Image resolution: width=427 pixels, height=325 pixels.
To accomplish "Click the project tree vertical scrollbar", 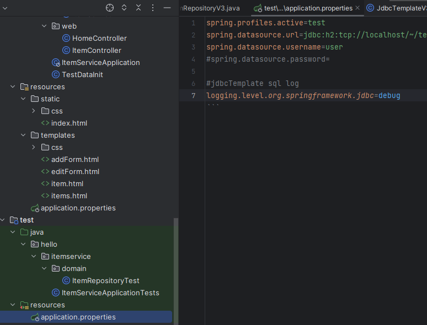I will click(x=176, y=270).
